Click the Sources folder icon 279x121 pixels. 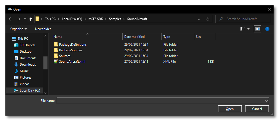click(56, 56)
